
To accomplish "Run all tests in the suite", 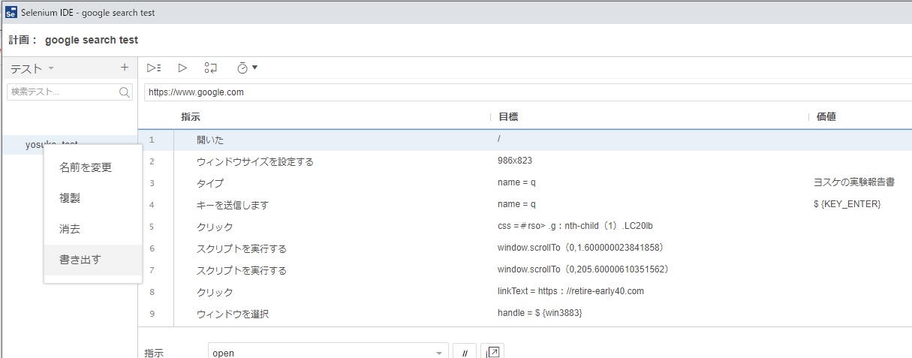I will tap(154, 68).
